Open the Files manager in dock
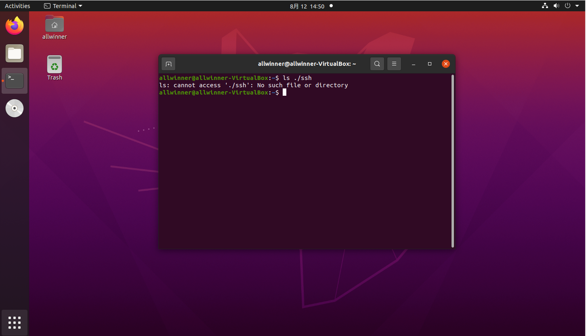 [x=15, y=53]
